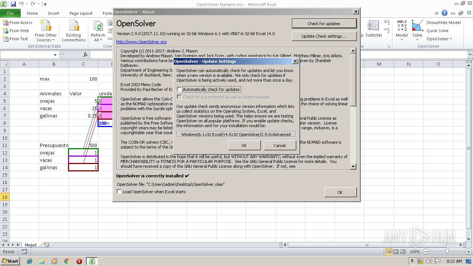Click row header 18
473x266 pixels.
[5, 197]
